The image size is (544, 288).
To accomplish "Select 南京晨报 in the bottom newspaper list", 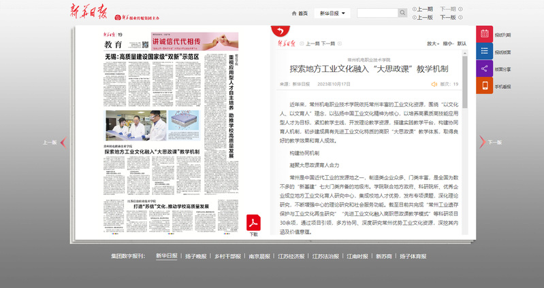I will (x=259, y=257).
